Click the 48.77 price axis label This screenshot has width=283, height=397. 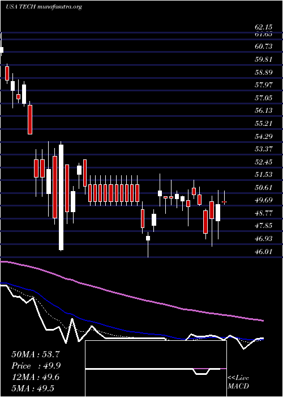[x=263, y=213]
